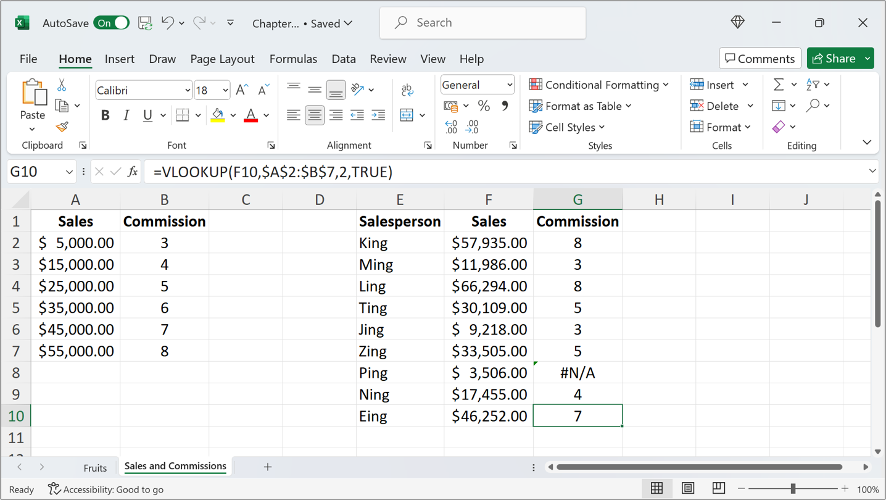Toggle Bottom Align
This screenshot has width=886, height=500.
336,90
